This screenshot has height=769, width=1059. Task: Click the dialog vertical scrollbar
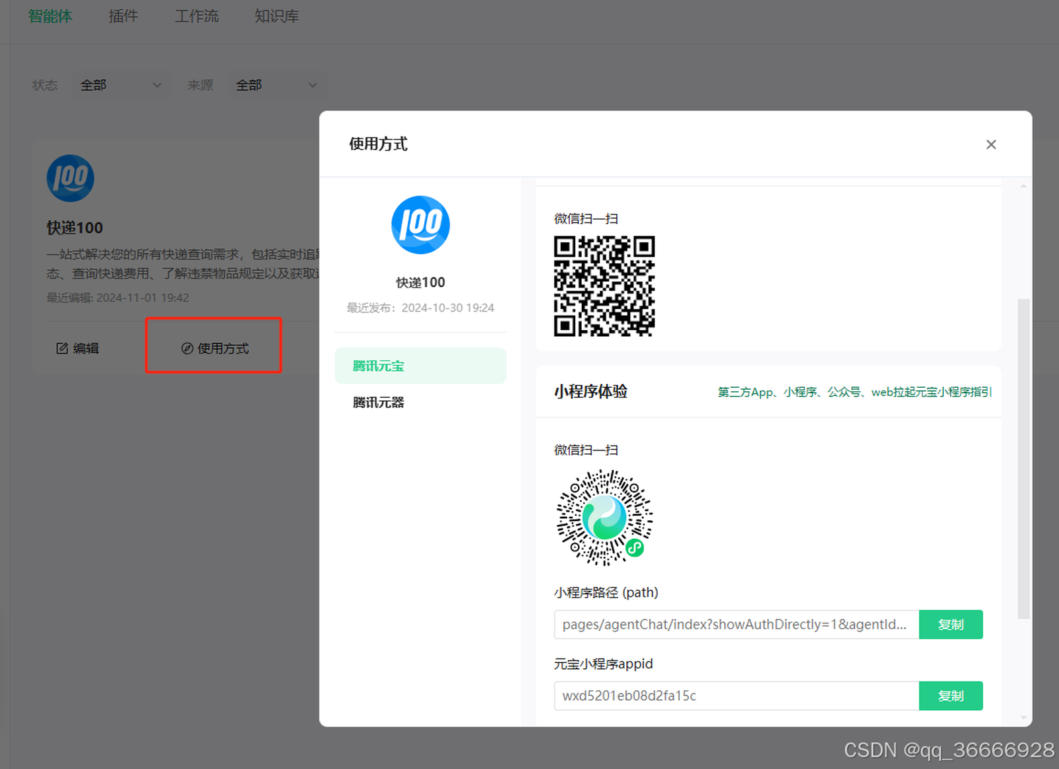coord(1023,458)
